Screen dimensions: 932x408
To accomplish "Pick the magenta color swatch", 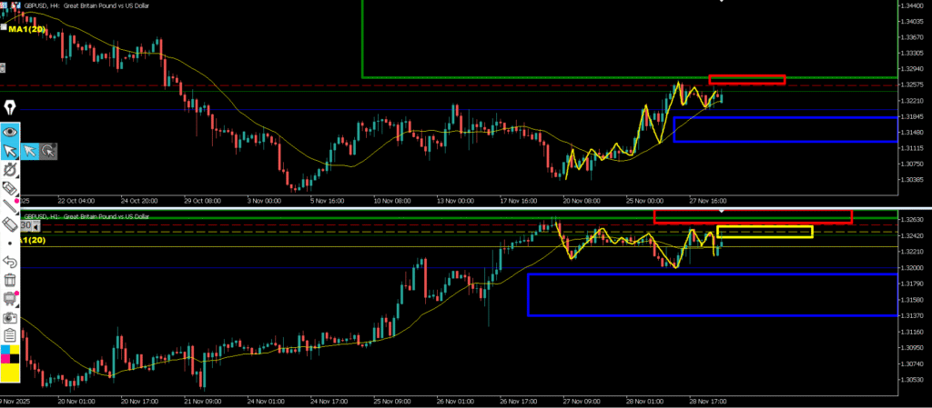I will (x=5, y=359).
